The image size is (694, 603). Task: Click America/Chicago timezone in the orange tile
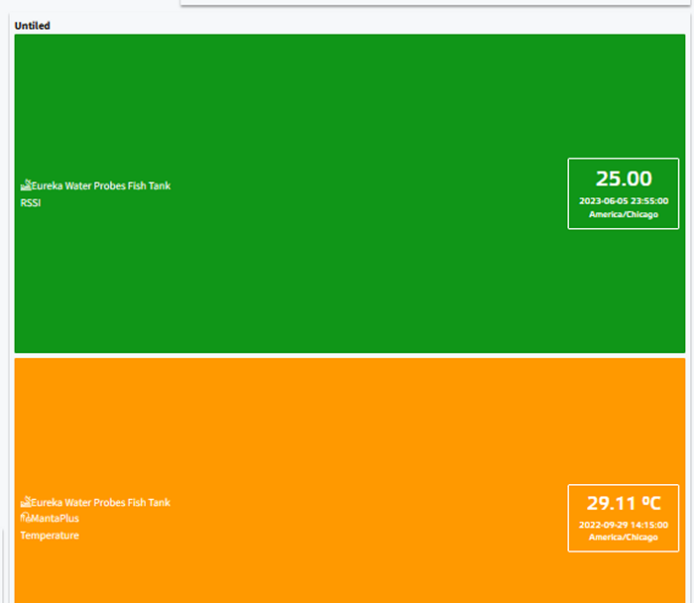[x=624, y=537]
